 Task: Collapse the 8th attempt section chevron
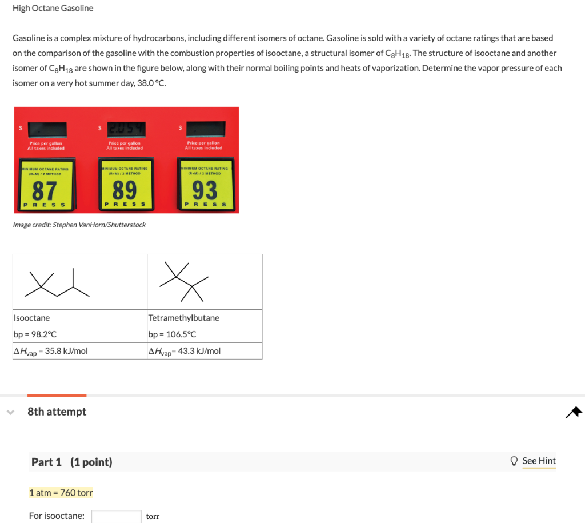(x=10, y=412)
